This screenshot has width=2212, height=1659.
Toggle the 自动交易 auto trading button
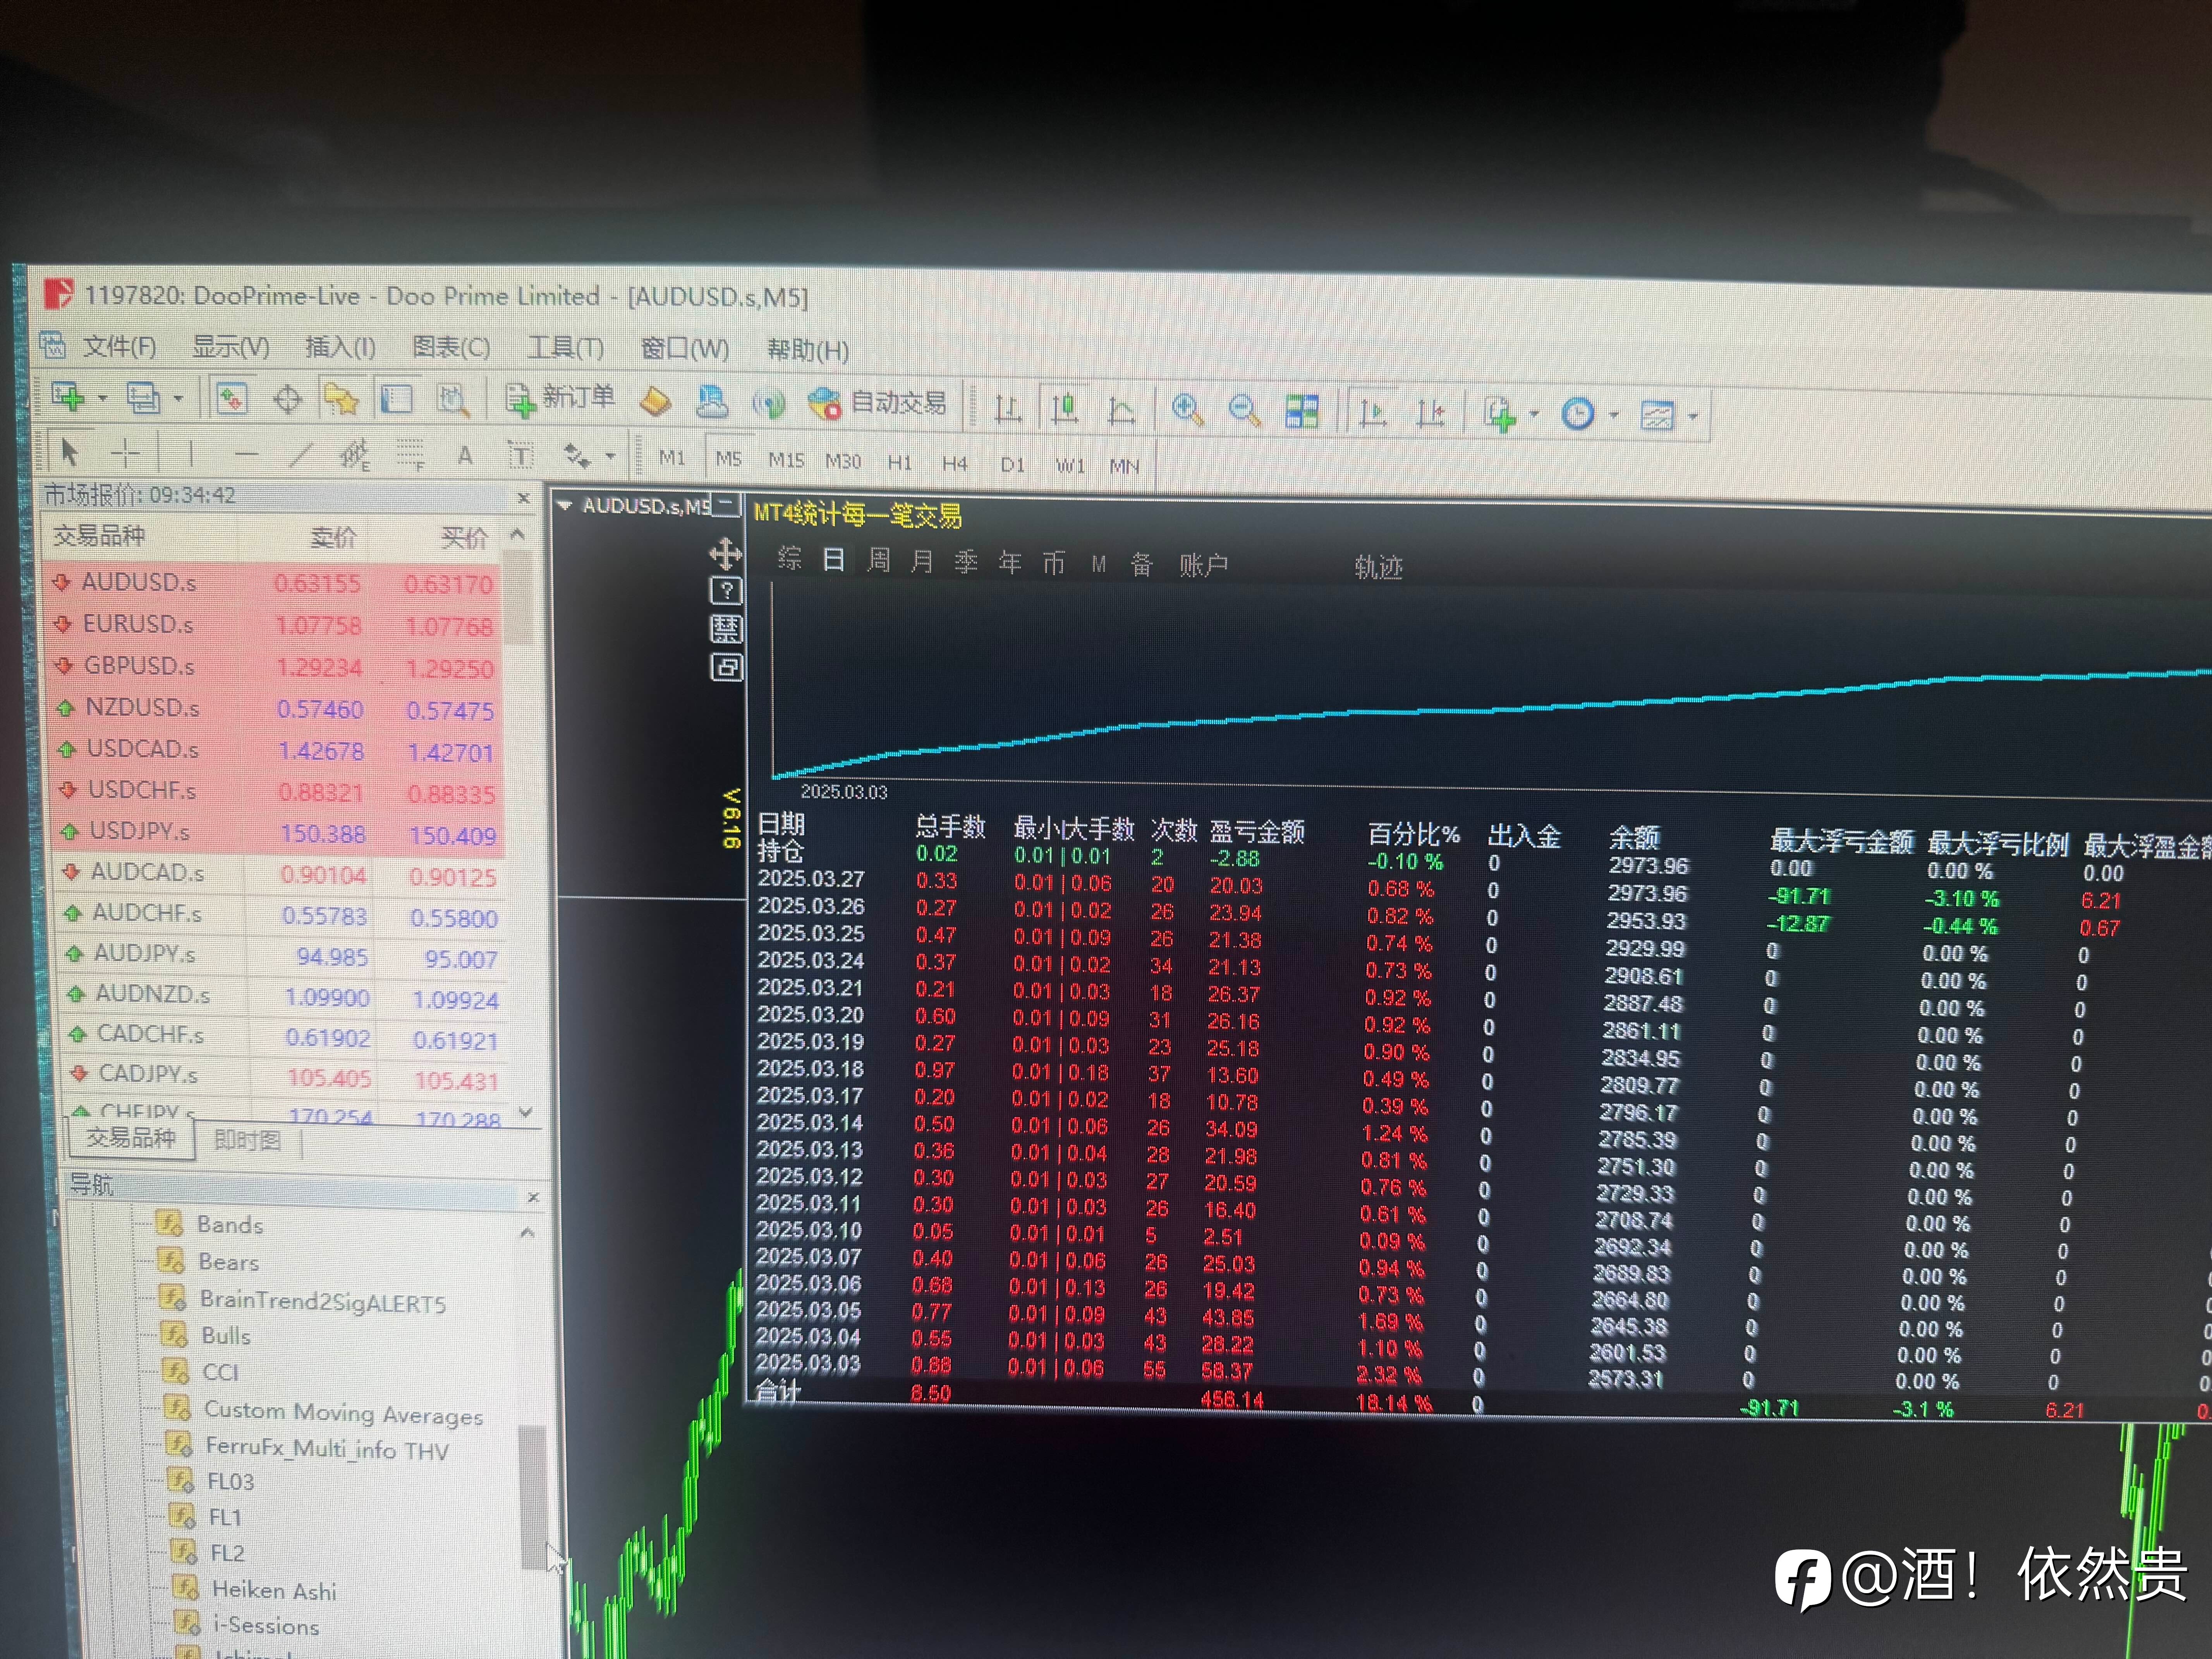click(878, 403)
